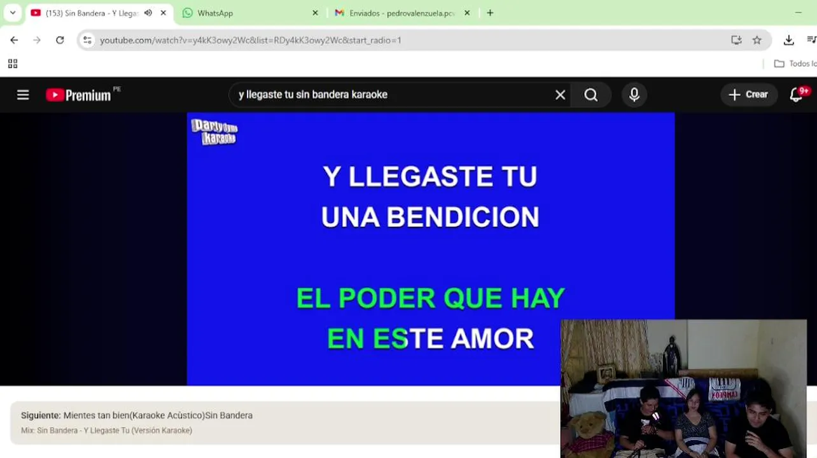The width and height of the screenshot is (817, 458).
Task: Mute the audio icon on YouTube tab
Action: (148, 13)
